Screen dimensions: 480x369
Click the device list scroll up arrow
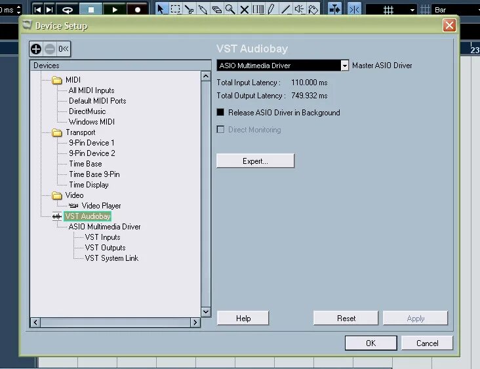(x=206, y=76)
